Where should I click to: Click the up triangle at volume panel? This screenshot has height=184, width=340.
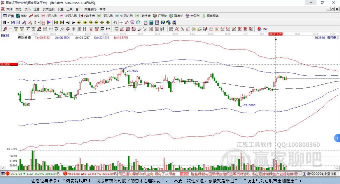tap(3, 168)
